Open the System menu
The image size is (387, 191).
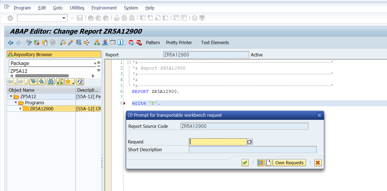[131, 8]
